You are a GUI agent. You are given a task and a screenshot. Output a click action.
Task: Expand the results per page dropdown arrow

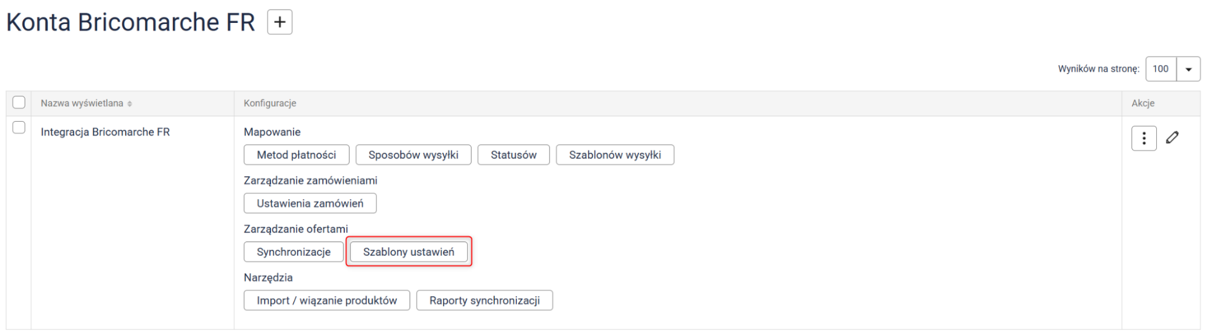1188,69
